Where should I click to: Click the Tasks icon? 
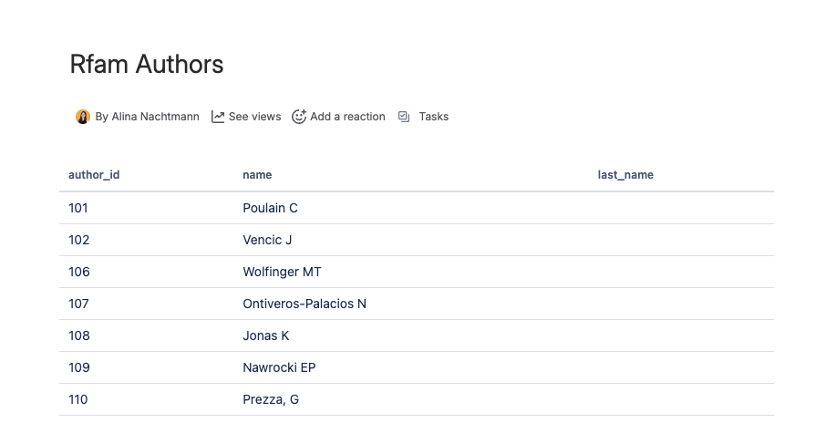pos(404,117)
